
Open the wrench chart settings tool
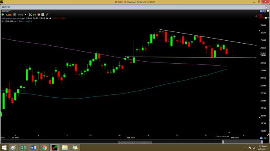(x=30, y=15)
